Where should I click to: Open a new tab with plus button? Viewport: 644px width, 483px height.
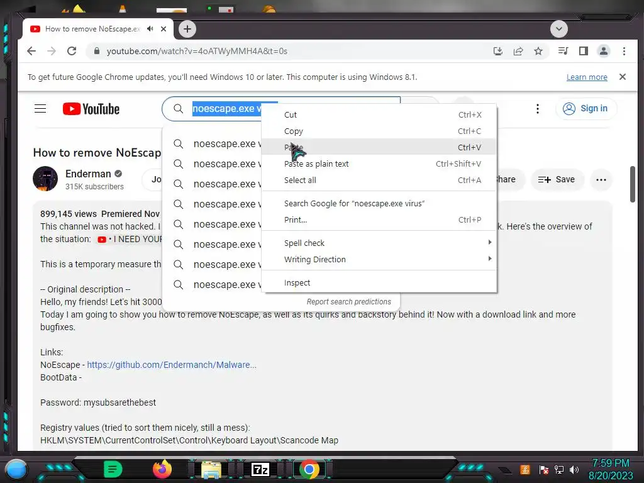coord(187,29)
